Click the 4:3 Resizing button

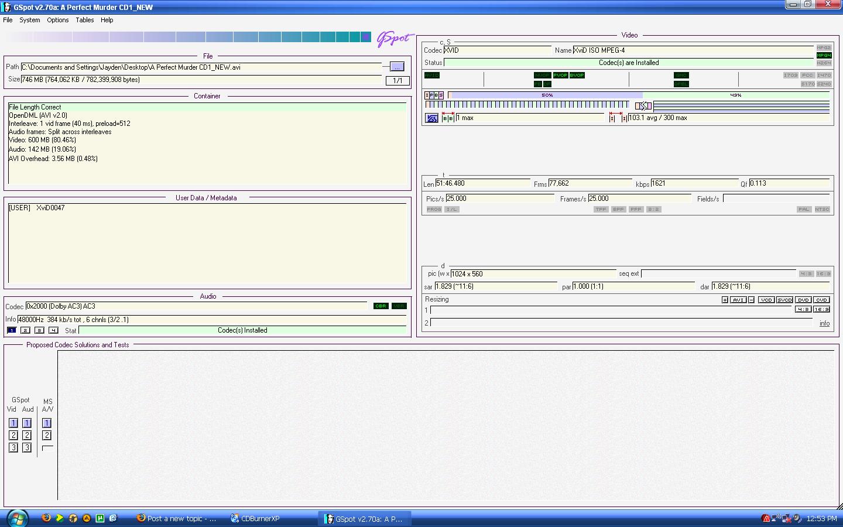click(803, 309)
